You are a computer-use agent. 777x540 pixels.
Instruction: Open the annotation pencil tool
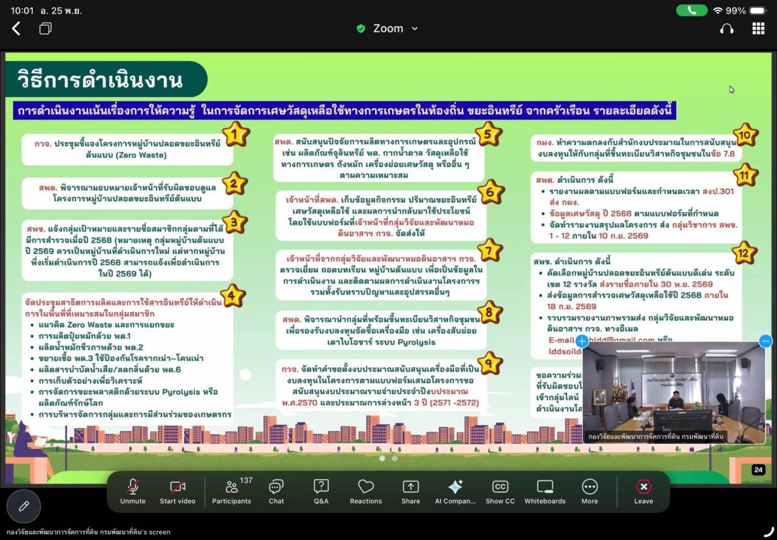(24, 505)
